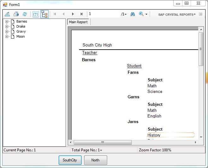Click the horizontal scrollbar thumb
Viewport: 208px width, 168px height.
(x=102, y=142)
